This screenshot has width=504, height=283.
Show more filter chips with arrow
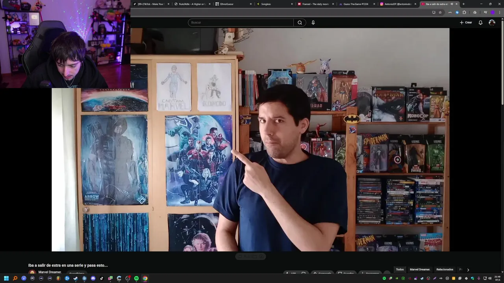coord(468,270)
